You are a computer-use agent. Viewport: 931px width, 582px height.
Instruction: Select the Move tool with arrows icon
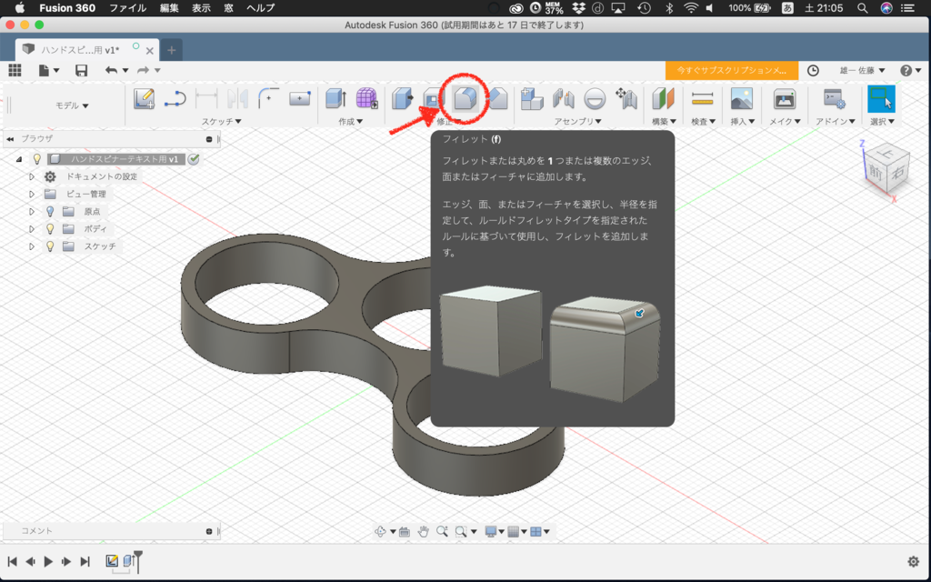click(x=626, y=98)
